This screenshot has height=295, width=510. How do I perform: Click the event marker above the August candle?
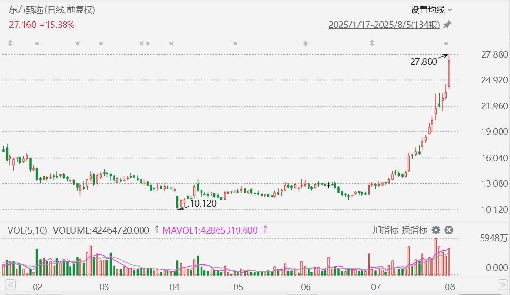(446, 43)
